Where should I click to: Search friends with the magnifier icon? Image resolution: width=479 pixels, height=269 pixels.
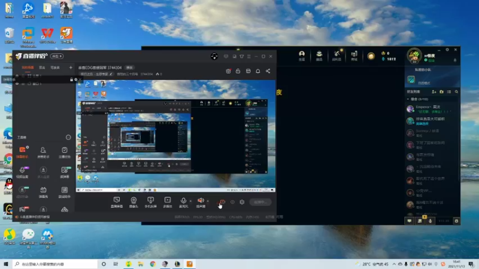click(456, 91)
